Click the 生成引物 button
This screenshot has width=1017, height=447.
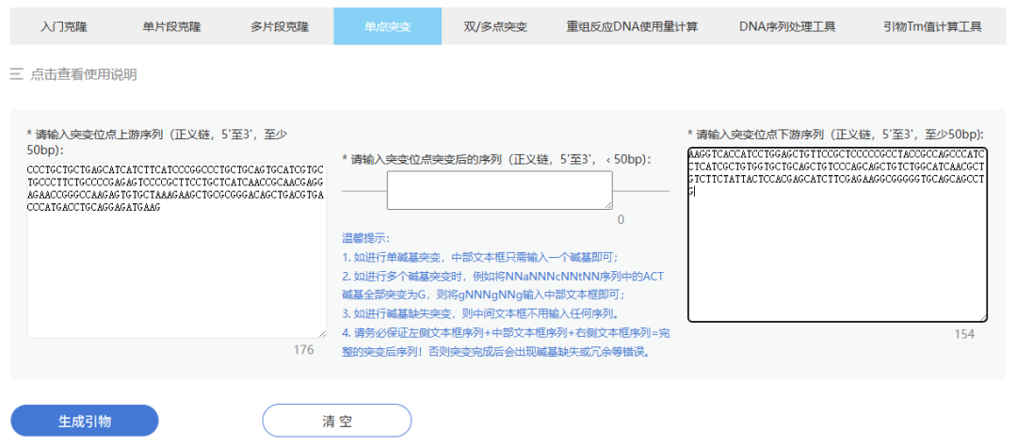pos(85,421)
